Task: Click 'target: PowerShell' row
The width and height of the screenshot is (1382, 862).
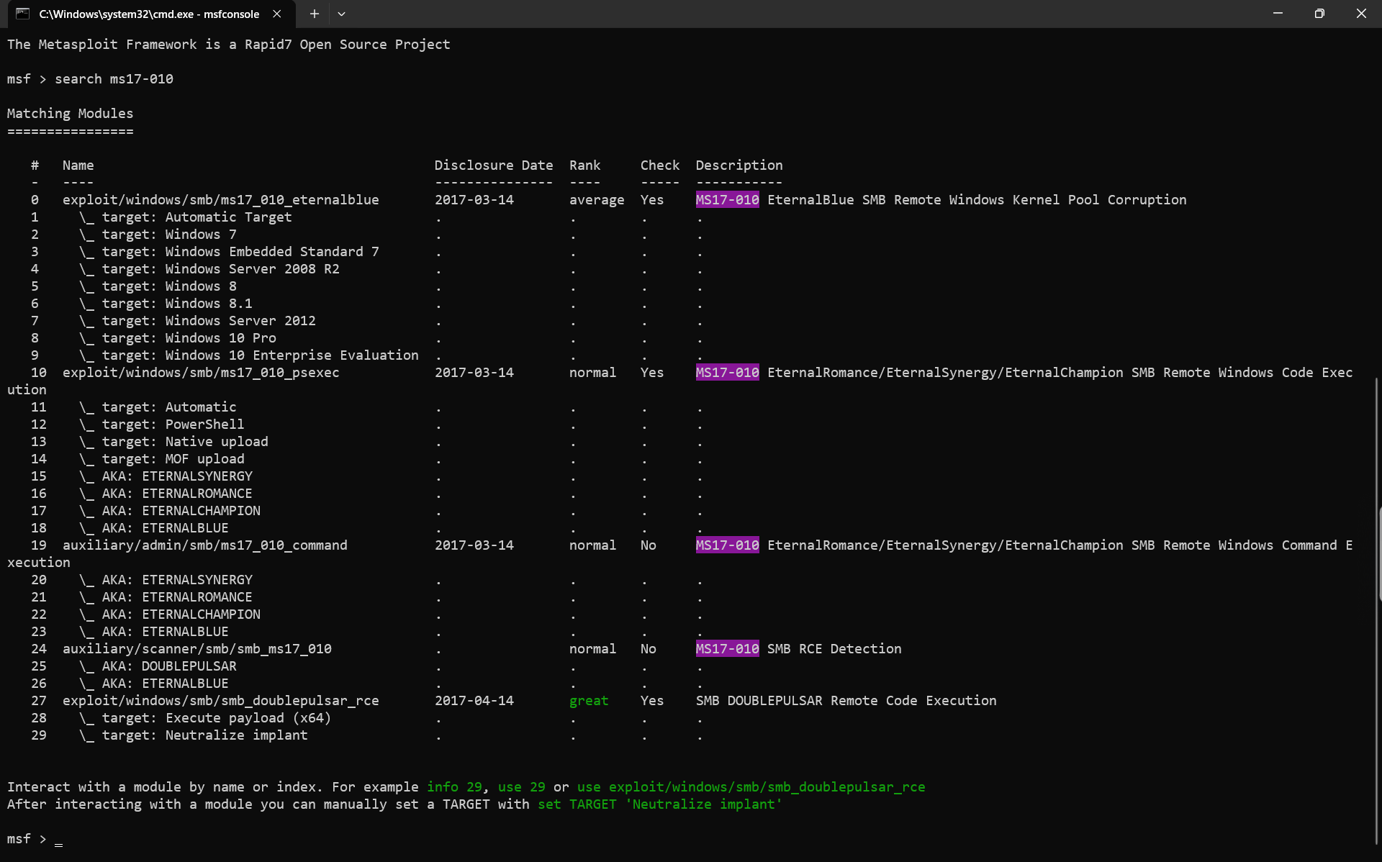Action: pyautogui.click(x=161, y=425)
